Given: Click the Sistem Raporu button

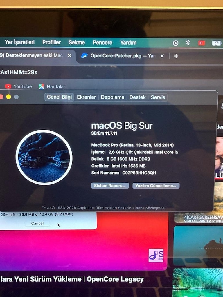Looking at the screenshot, I should (x=110, y=186).
